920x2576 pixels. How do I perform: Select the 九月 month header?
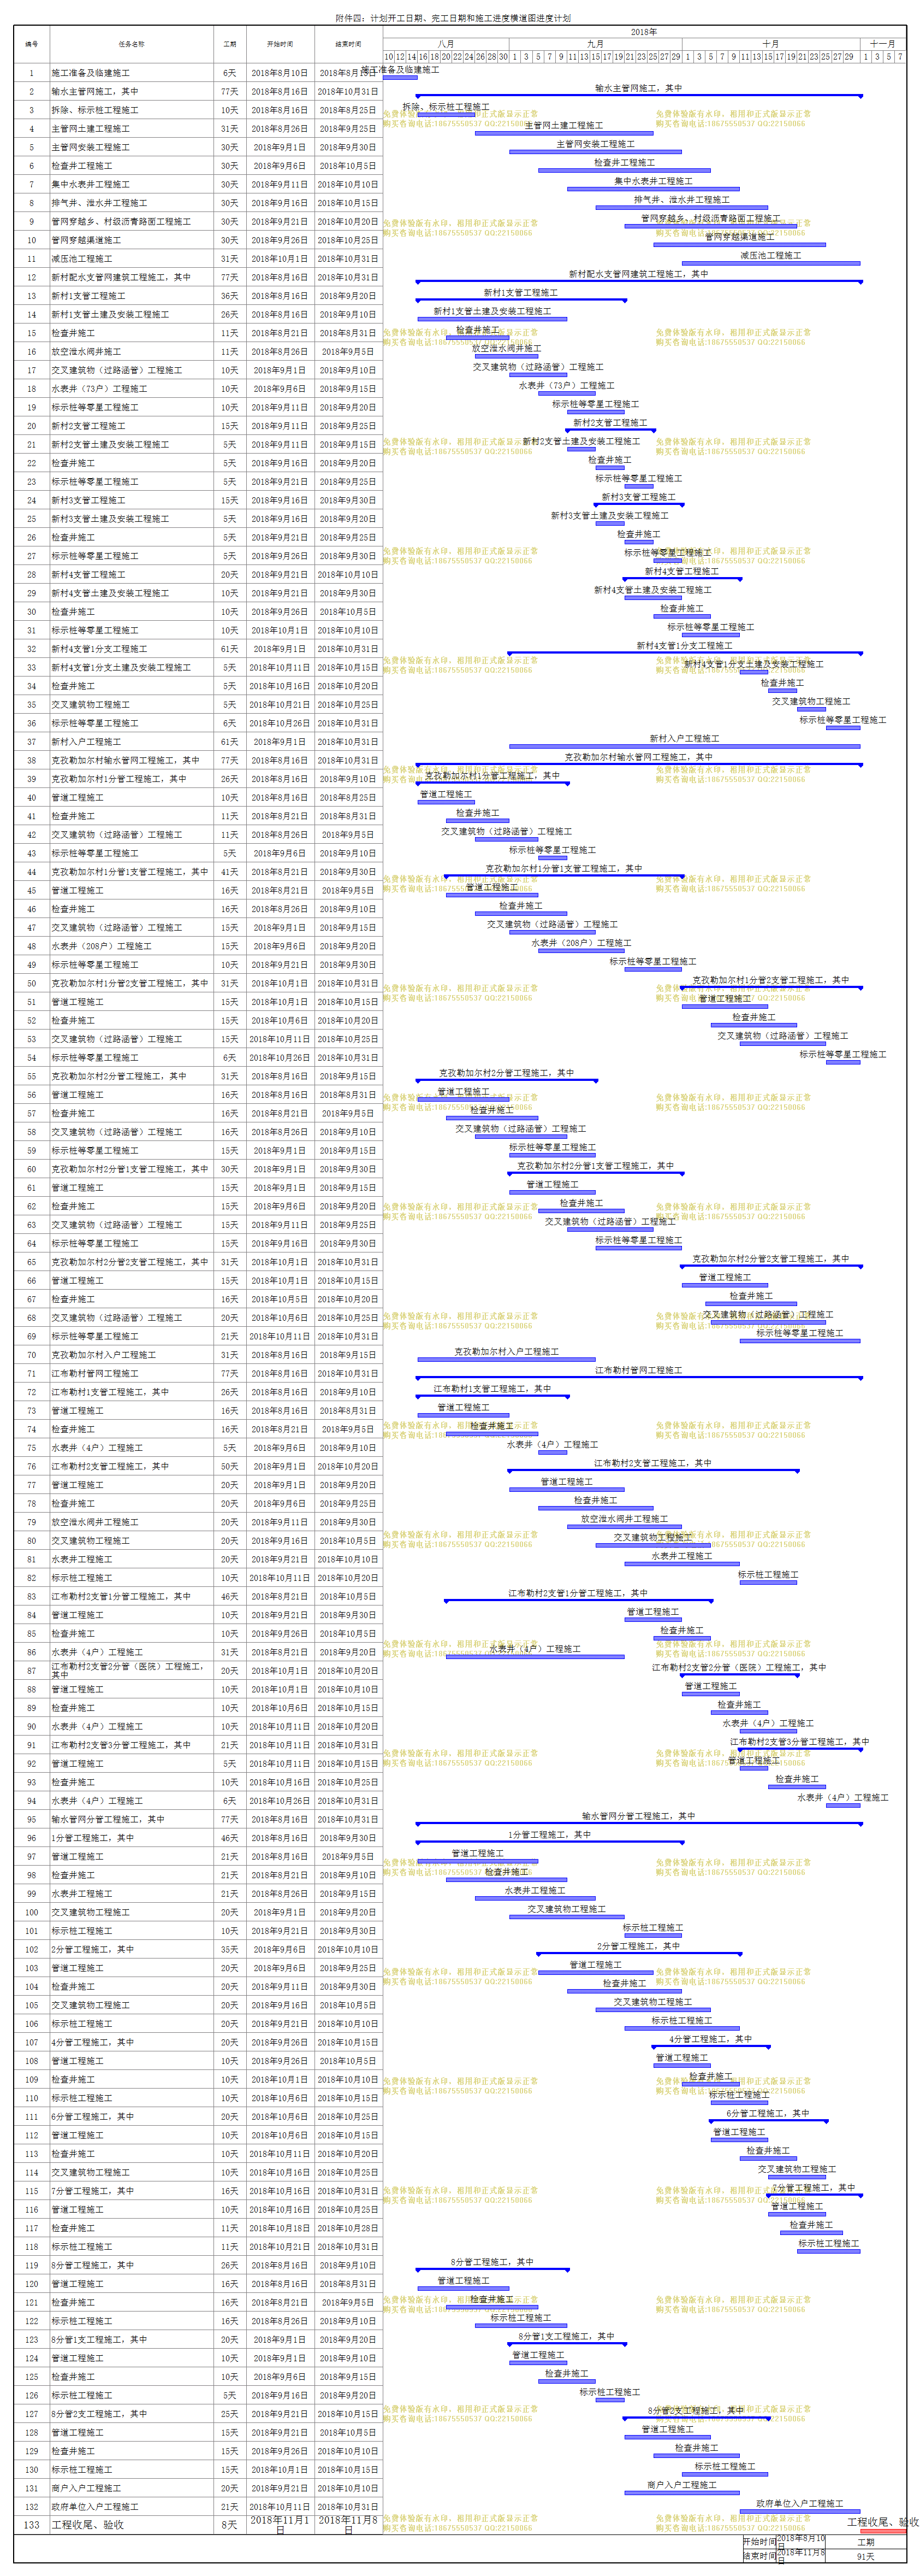[595, 44]
